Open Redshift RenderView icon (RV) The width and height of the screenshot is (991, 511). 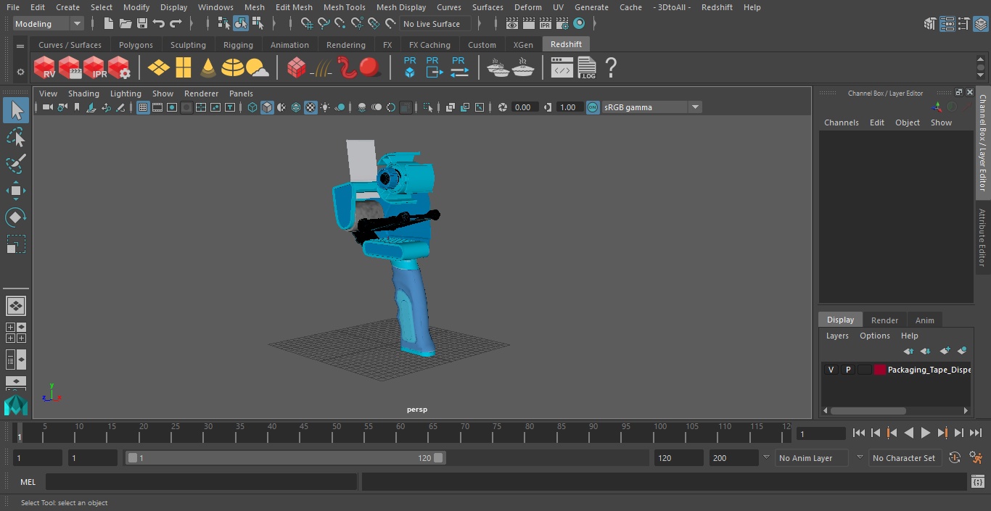pos(45,68)
